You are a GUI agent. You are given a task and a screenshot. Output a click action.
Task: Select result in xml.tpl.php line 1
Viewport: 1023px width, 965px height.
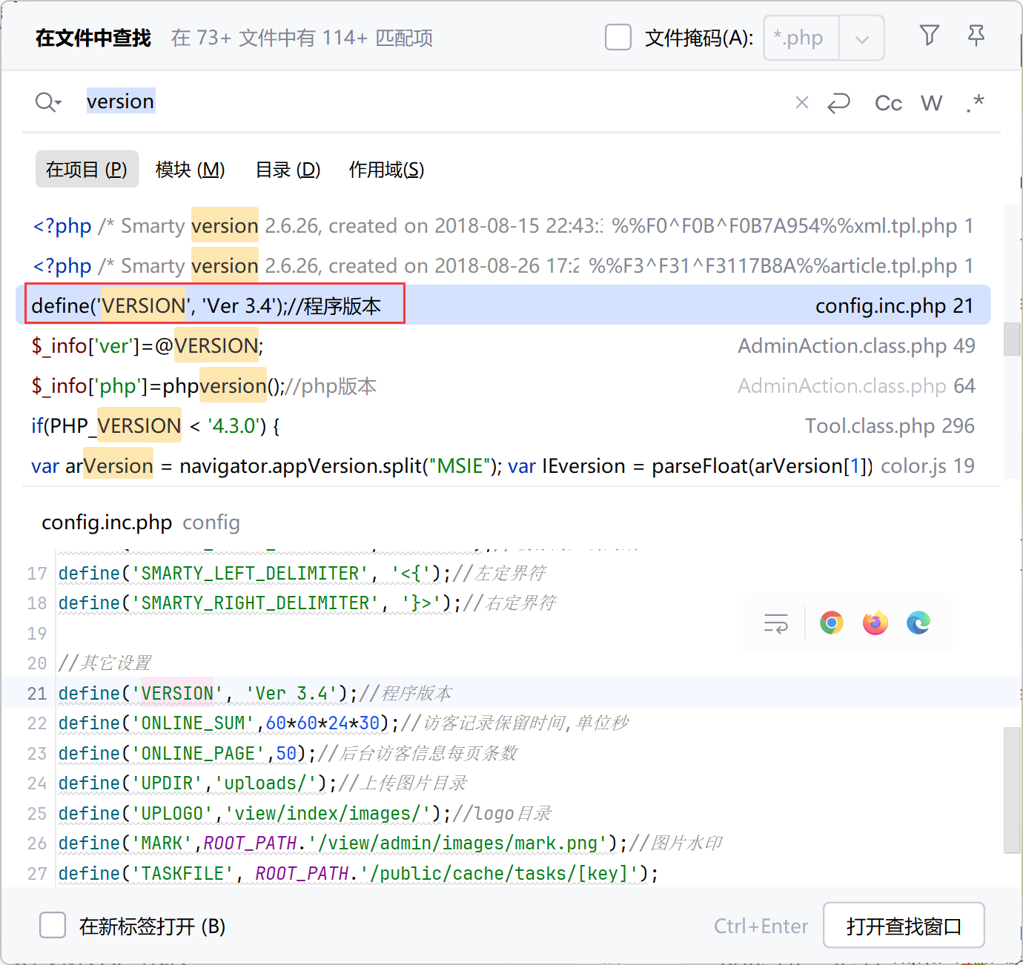point(503,226)
